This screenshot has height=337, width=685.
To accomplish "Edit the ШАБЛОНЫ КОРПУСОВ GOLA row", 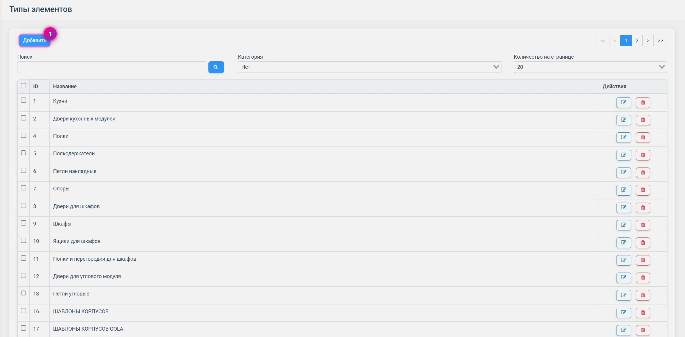I will coord(623,330).
